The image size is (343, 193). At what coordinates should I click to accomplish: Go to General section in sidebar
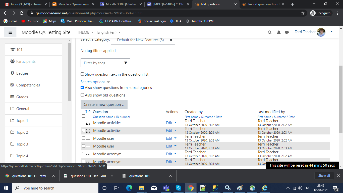point(34,109)
